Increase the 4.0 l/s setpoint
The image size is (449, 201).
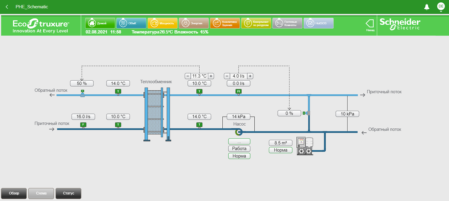[250, 76]
